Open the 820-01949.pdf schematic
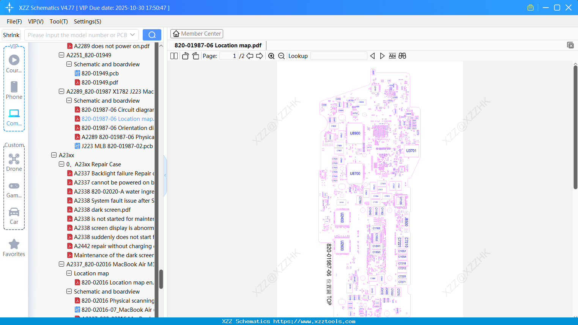578x325 pixels. click(x=96, y=83)
